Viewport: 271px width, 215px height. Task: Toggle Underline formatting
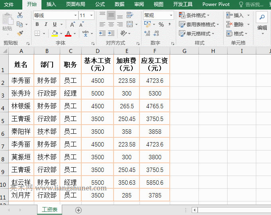54,24
